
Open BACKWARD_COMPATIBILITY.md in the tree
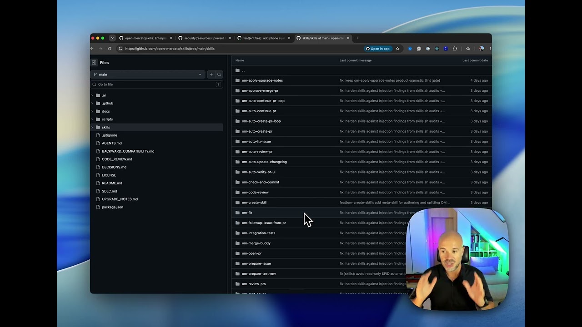click(x=128, y=151)
